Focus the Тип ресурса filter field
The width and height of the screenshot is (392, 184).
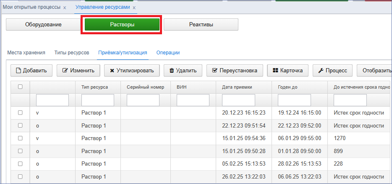tap(98, 100)
